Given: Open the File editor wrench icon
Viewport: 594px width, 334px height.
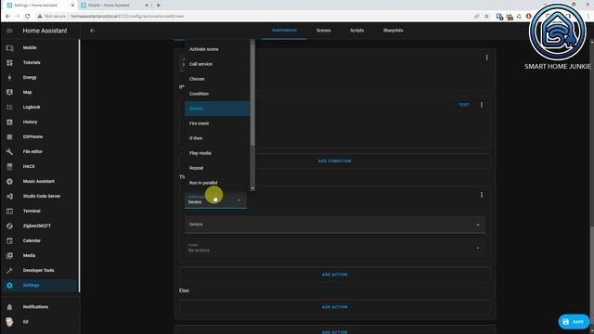Looking at the screenshot, I should tap(9, 152).
